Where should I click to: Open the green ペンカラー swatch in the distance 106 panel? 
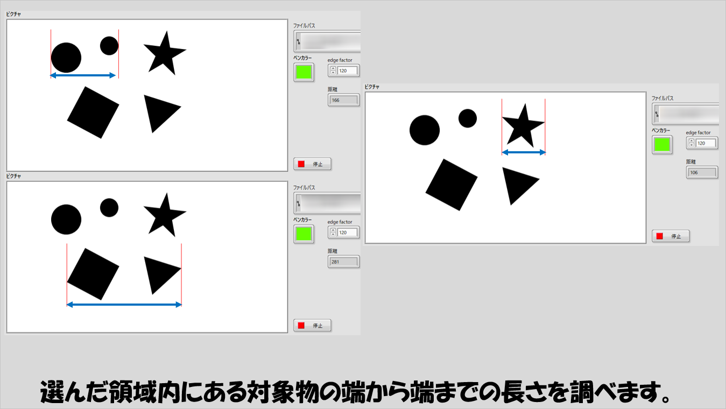(x=662, y=144)
